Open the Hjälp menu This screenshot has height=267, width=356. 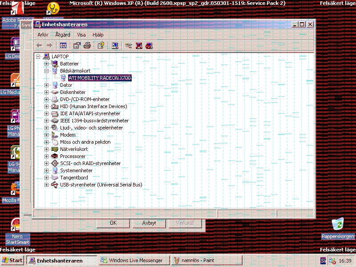98,35
